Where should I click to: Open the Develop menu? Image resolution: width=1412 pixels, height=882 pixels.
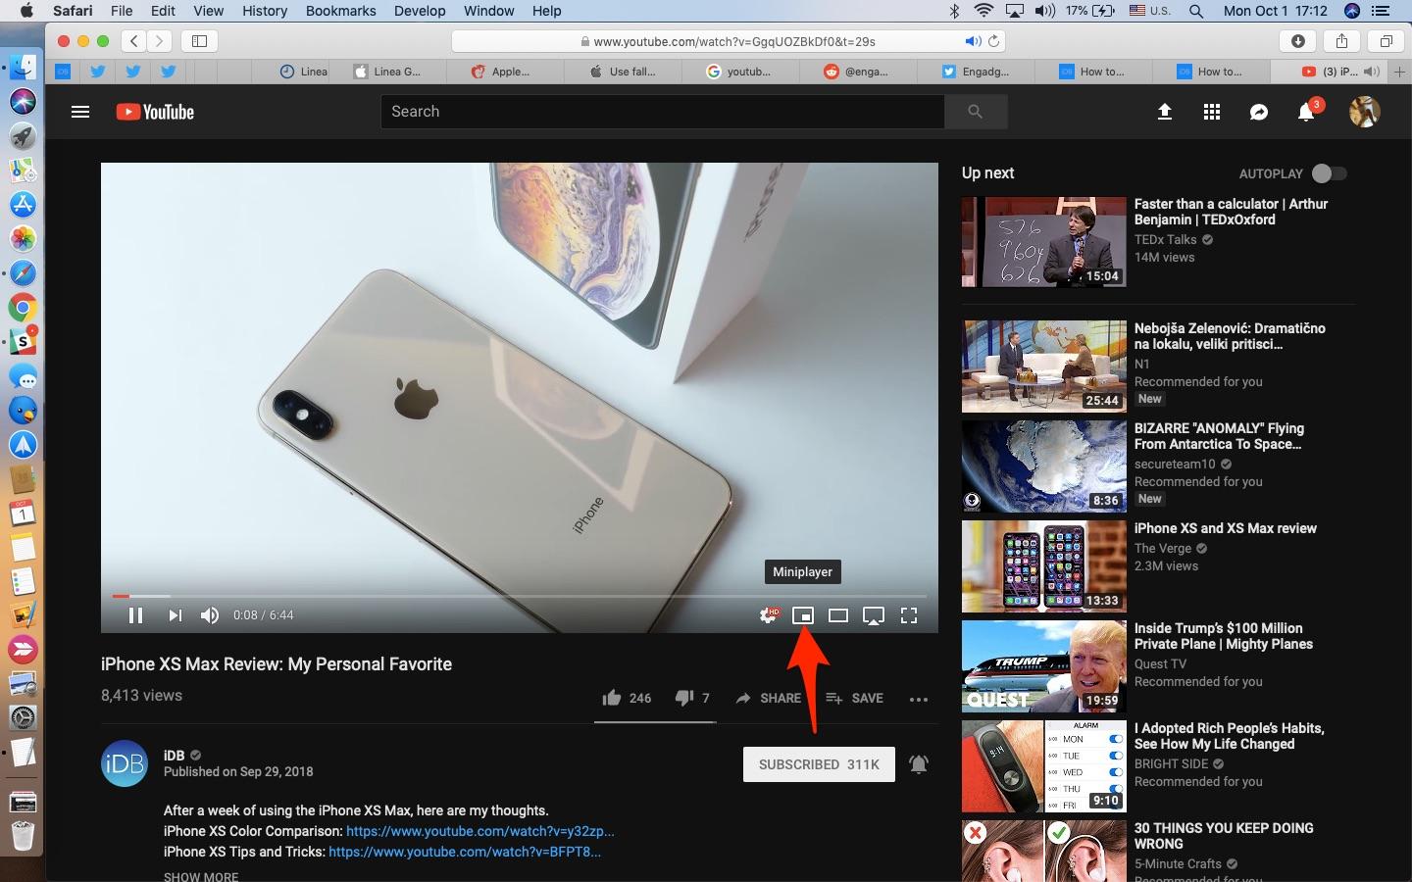click(420, 11)
